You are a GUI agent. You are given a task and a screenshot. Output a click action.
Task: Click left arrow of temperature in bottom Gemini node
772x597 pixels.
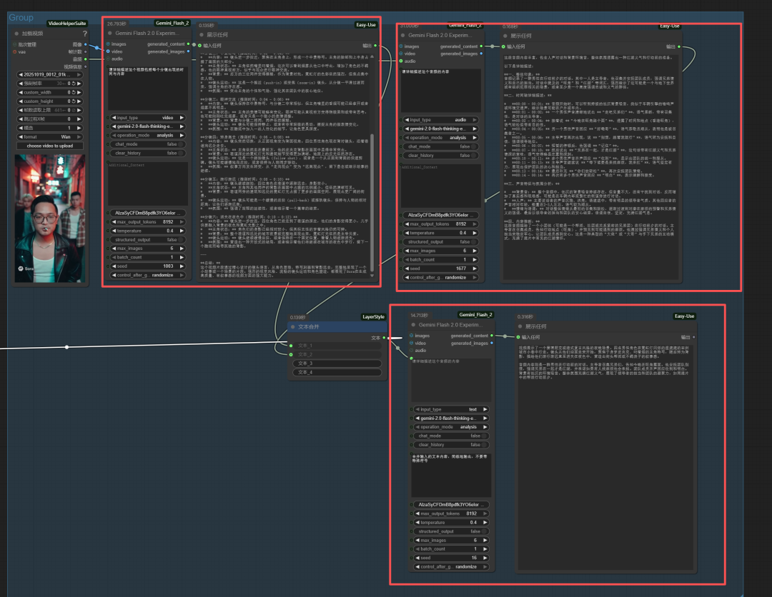417,522
